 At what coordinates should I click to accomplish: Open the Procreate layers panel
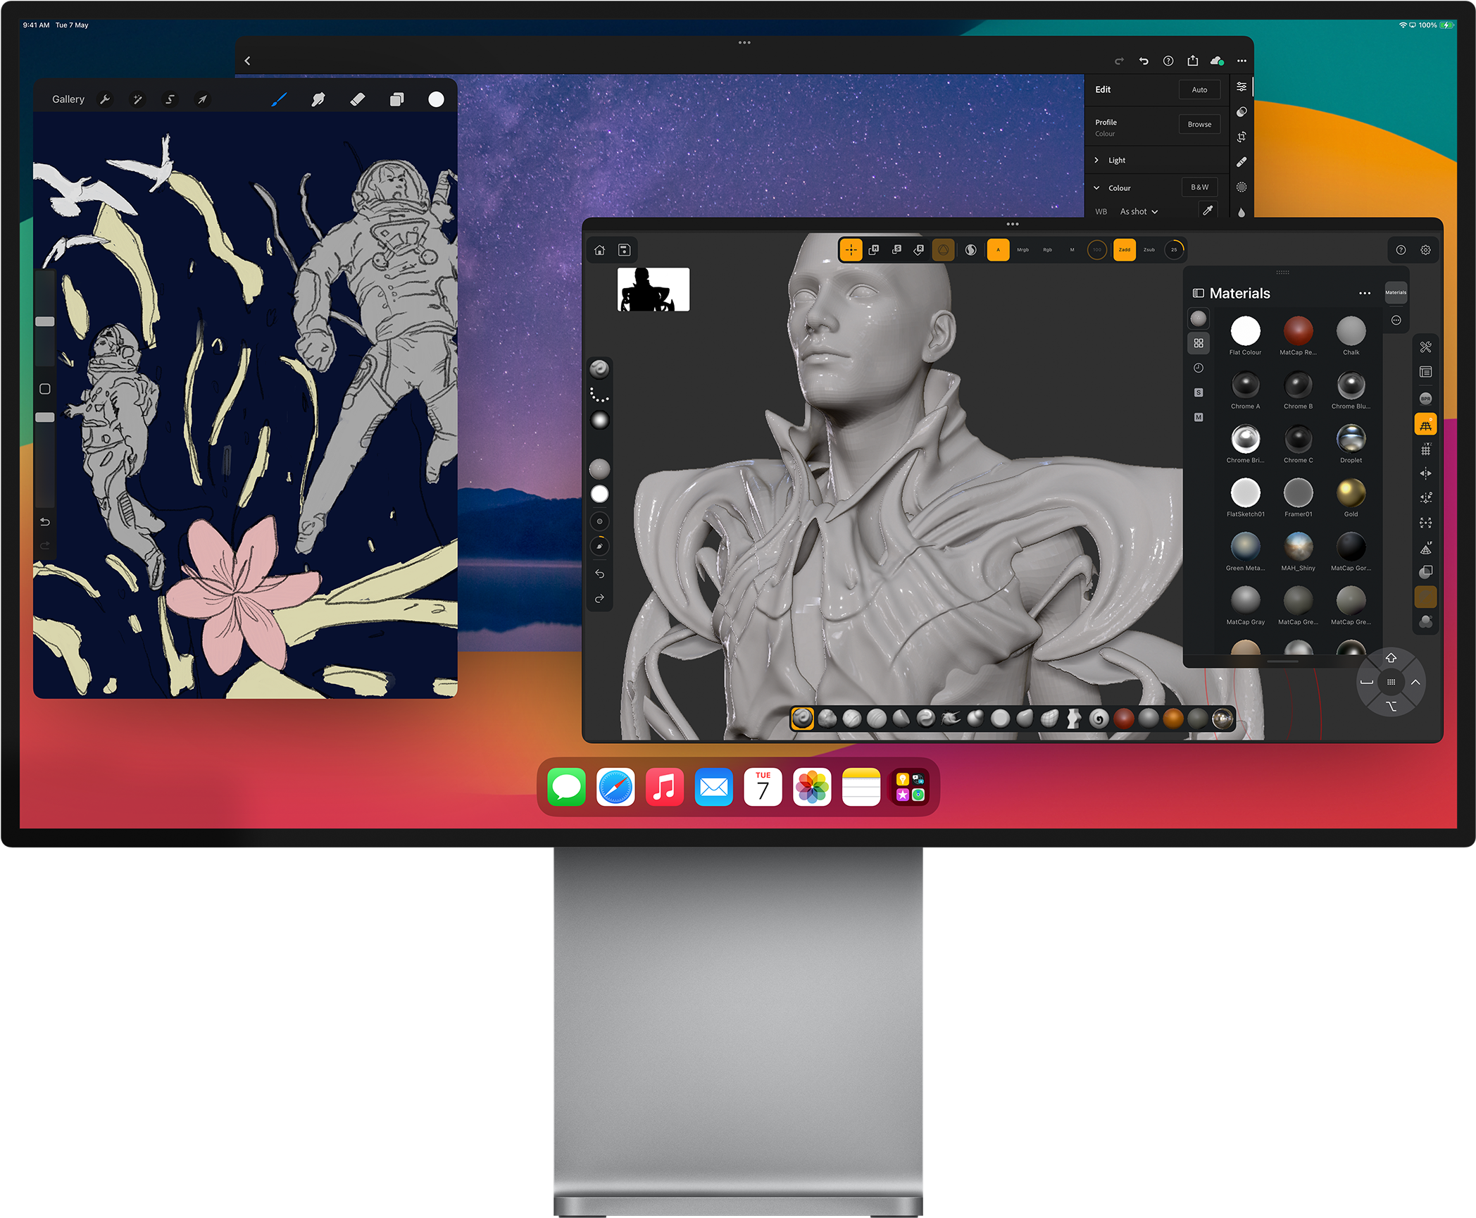tap(396, 99)
